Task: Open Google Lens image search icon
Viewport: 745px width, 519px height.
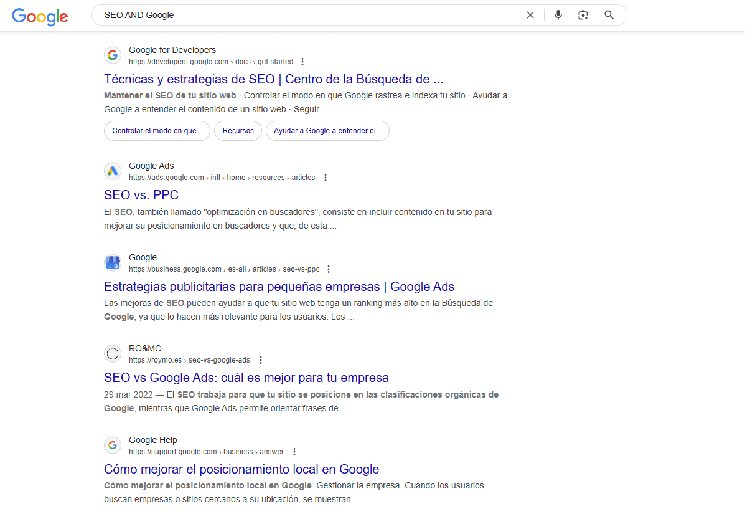Action: 583,15
